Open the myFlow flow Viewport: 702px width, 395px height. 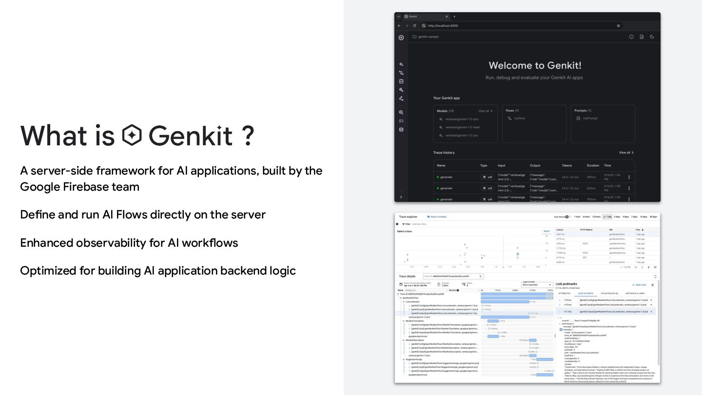coord(516,118)
